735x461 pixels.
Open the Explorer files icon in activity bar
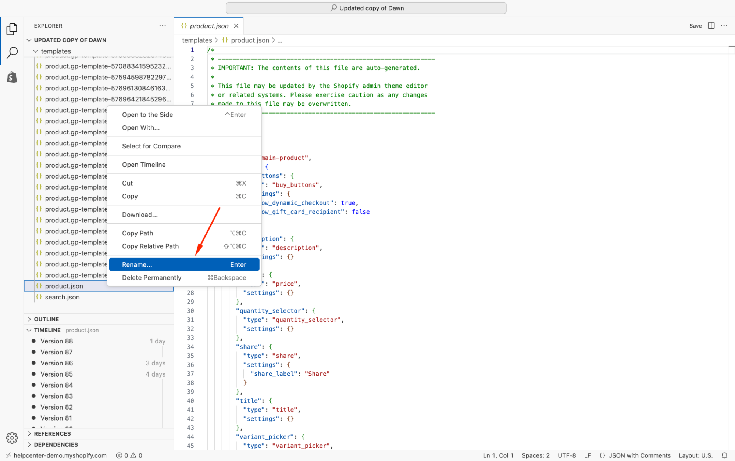[x=12, y=29]
